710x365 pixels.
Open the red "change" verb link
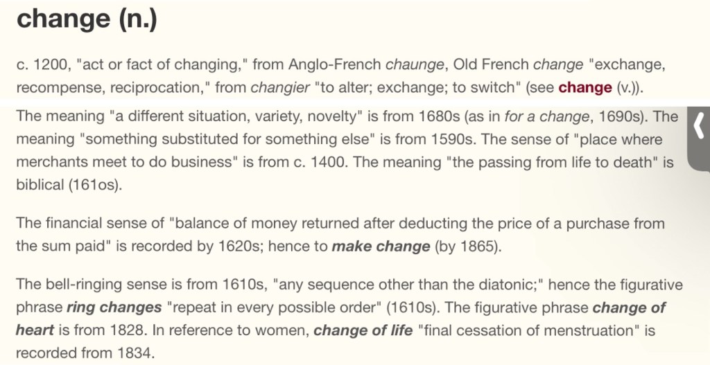pos(585,88)
